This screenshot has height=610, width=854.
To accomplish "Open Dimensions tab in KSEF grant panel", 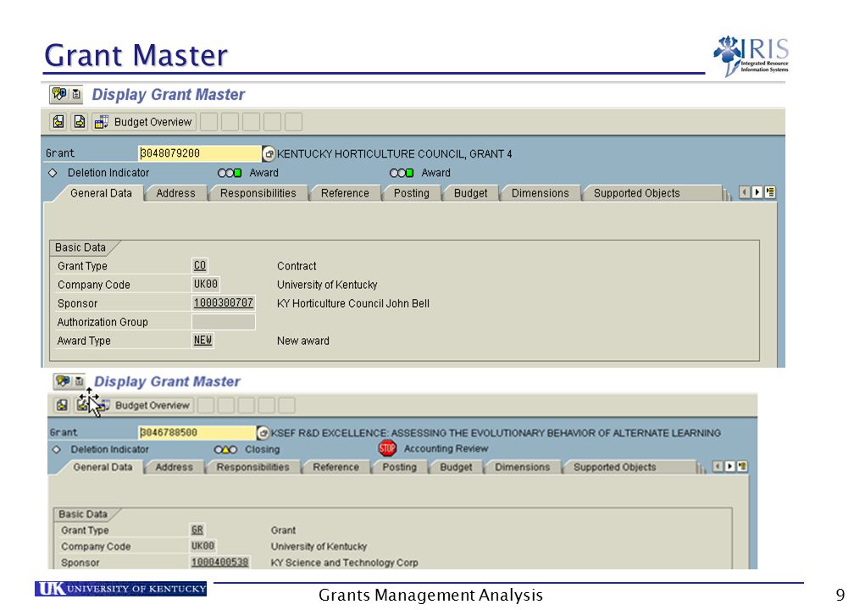I will coord(522,468).
